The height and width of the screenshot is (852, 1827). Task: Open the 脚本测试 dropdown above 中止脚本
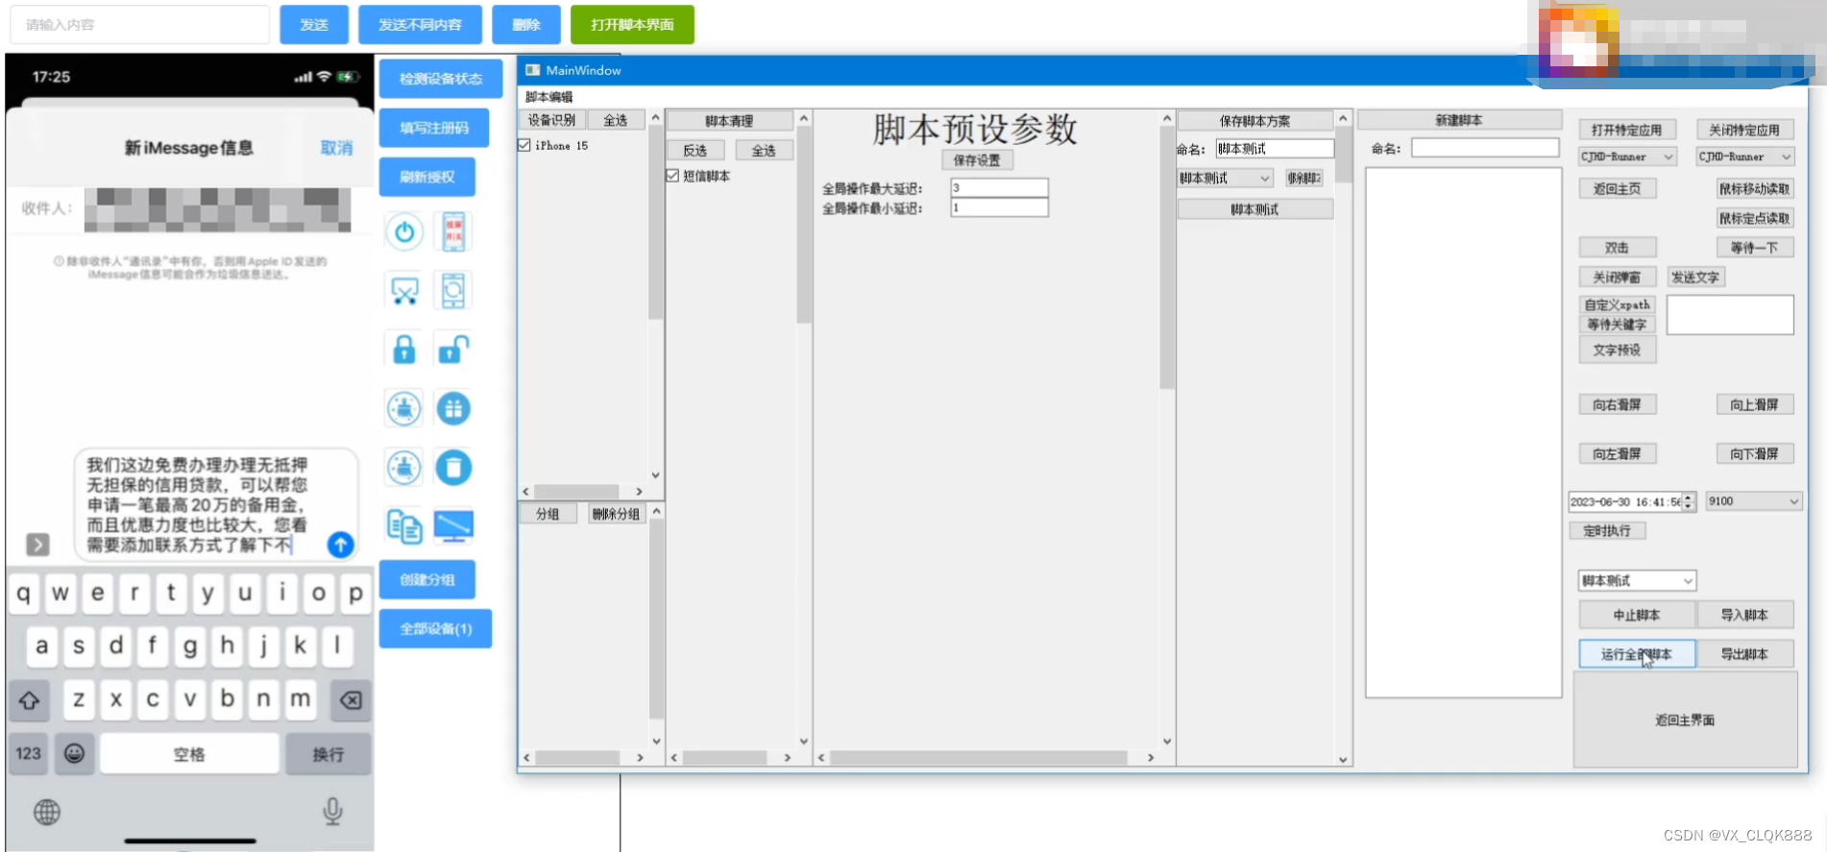[1638, 581]
